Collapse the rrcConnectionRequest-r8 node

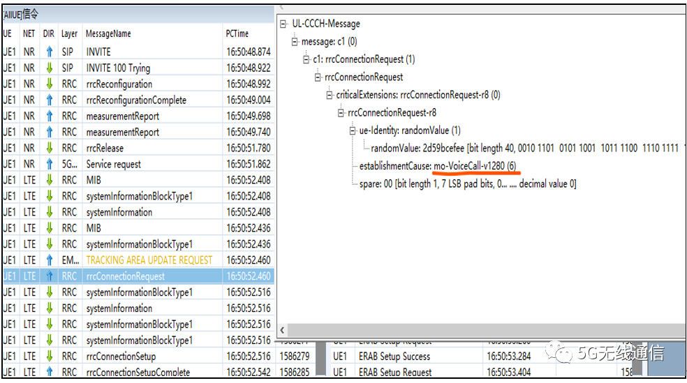tap(341, 113)
